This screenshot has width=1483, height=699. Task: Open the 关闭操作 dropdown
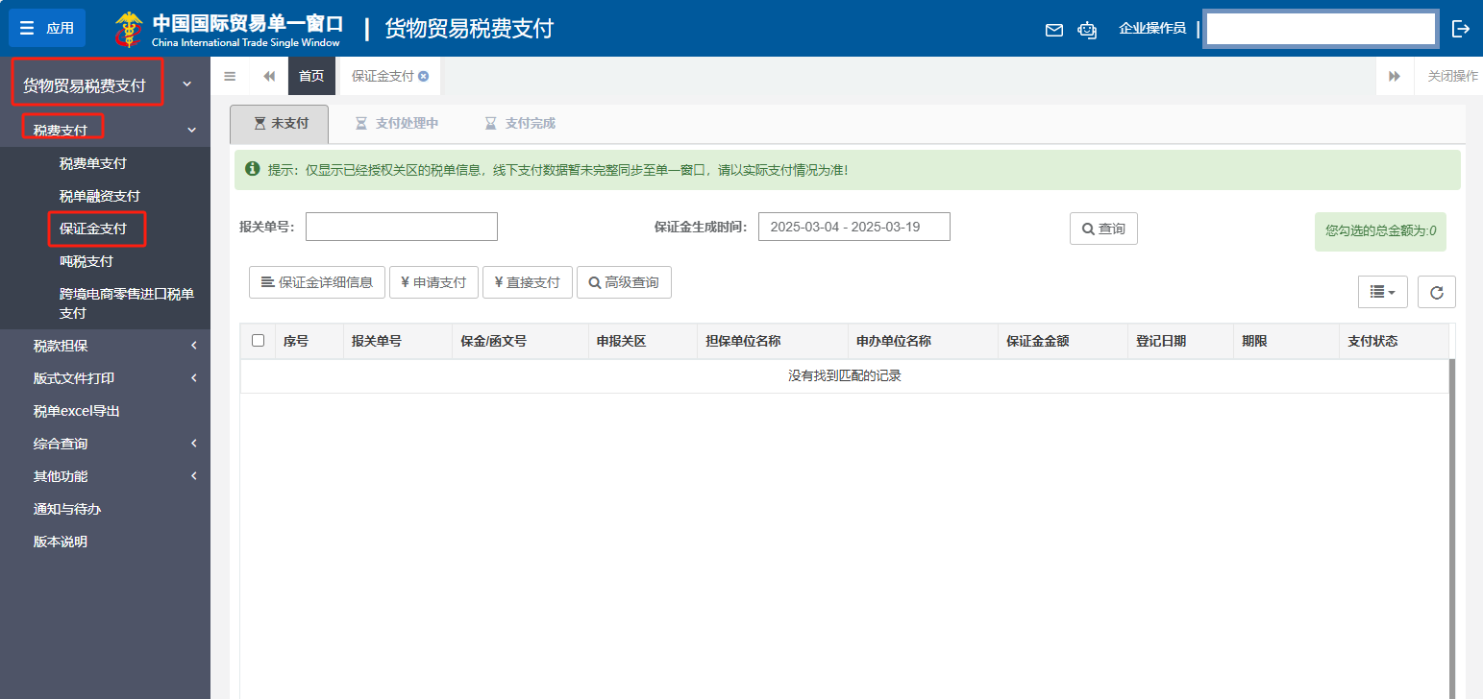coord(1452,76)
